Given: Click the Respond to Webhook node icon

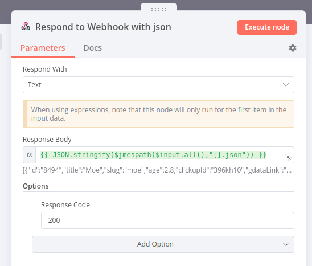Looking at the screenshot, I should coord(26,27).
